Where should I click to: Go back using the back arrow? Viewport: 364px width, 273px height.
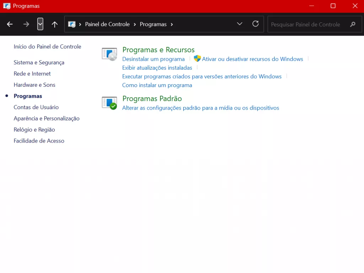coord(10,24)
